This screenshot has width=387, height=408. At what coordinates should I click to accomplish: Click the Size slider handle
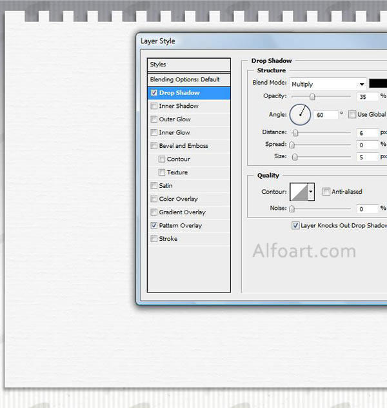[x=295, y=157]
